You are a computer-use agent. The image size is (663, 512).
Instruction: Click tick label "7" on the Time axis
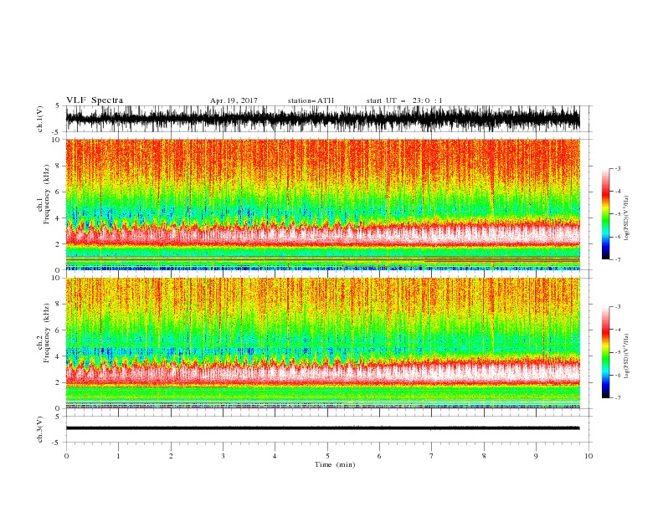pos(432,456)
